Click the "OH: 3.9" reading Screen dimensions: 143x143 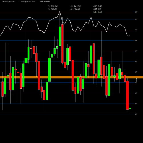(97, 9)
